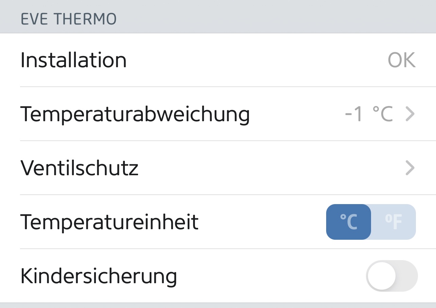Switch temperature unit to °F
The height and width of the screenshot is (308, 436).
pos(393,222)
